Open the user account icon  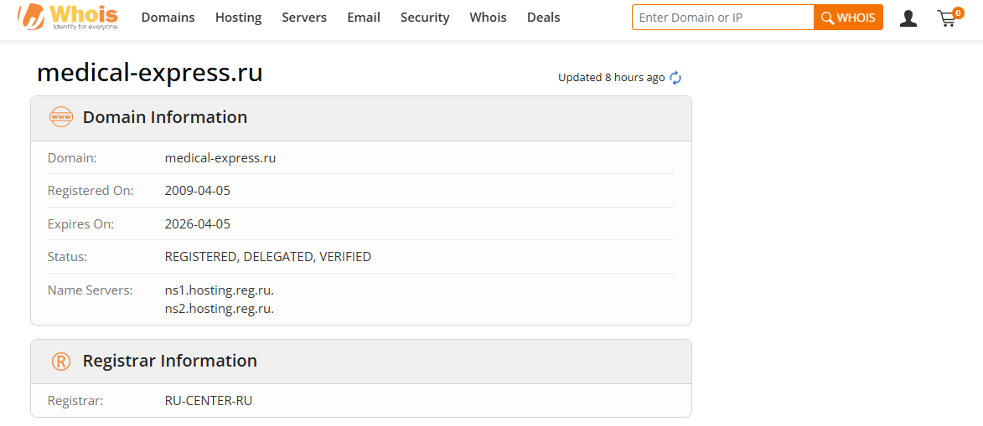click(908, 18)
